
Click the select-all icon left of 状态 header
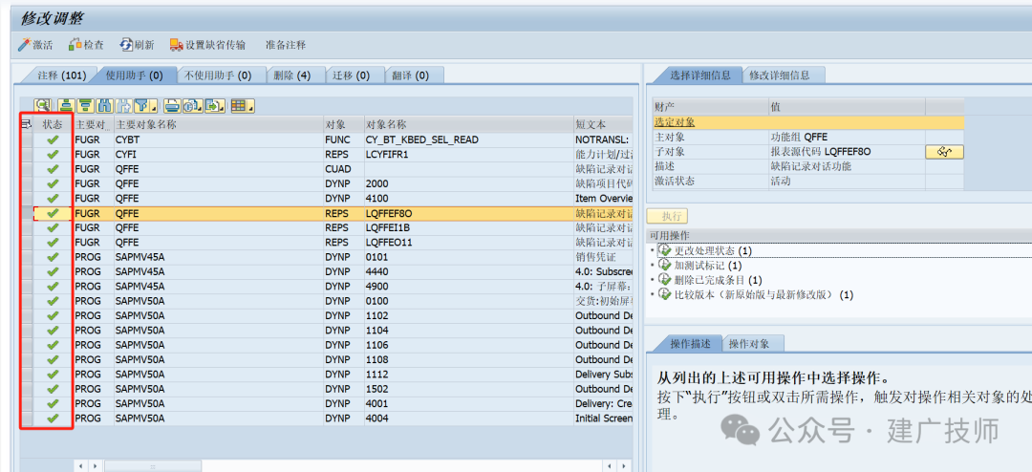tap(27, 124)
